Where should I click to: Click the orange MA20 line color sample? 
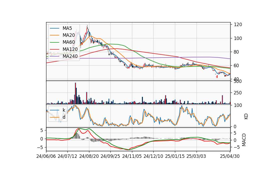coord(54,35)
